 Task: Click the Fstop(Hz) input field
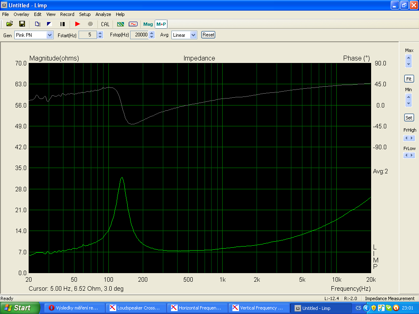tap(139, 35)
